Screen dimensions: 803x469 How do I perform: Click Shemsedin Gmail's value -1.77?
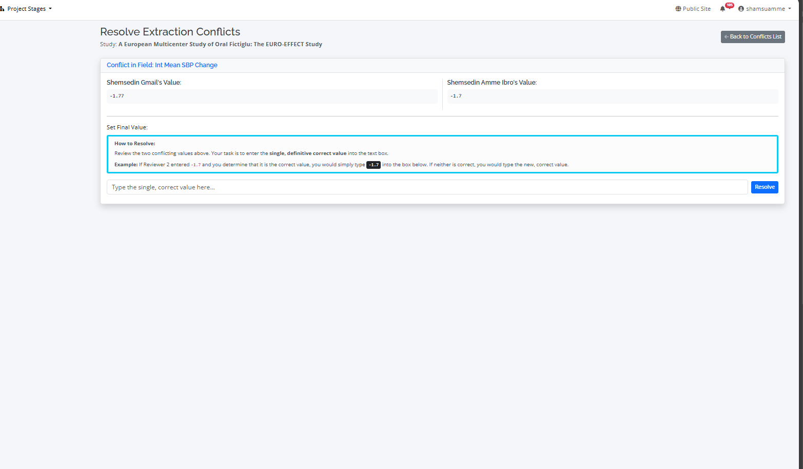point(117,96)
